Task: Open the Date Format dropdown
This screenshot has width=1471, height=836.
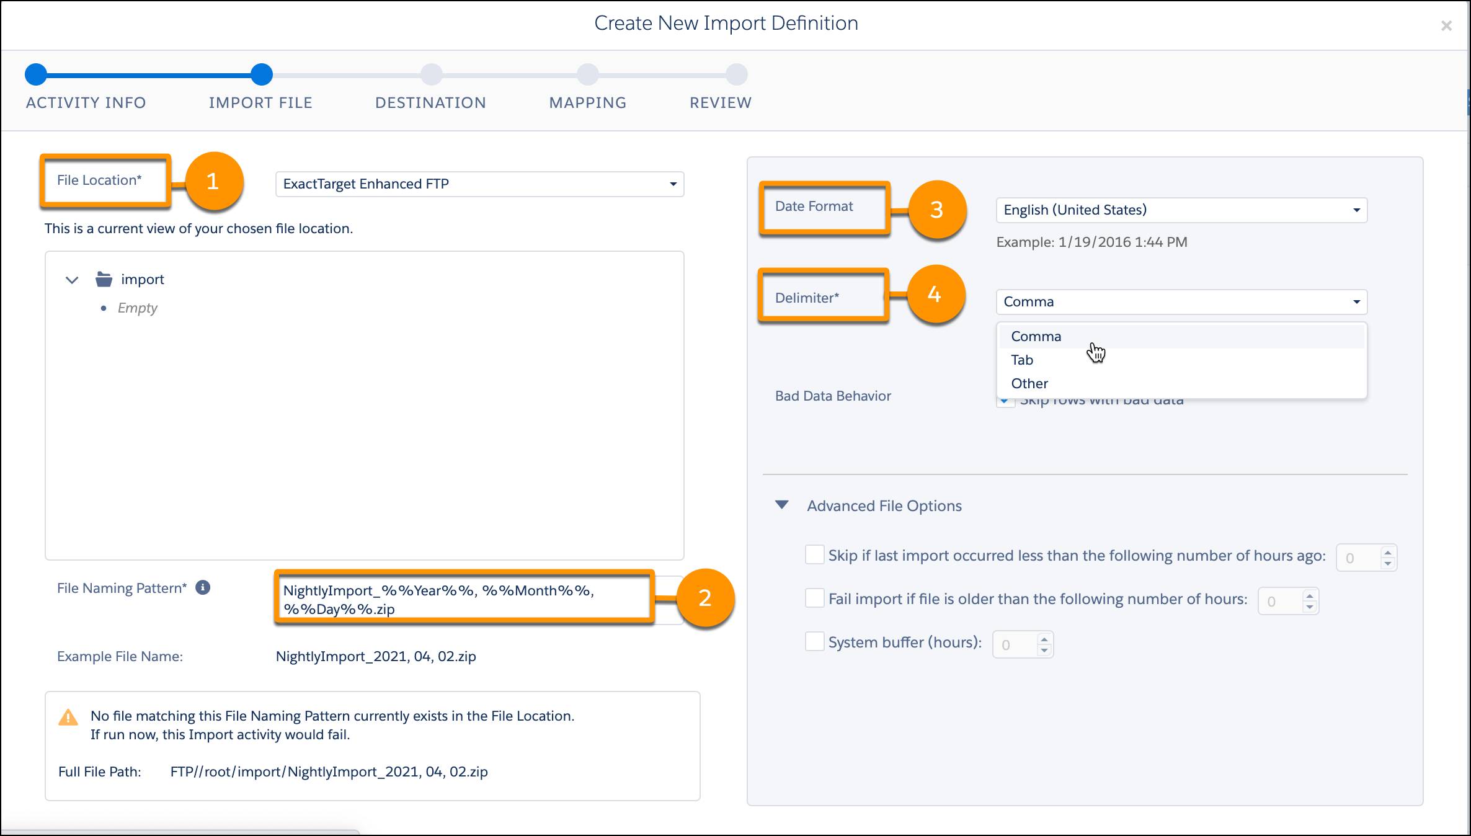Action: click(x=1180, y=209)
